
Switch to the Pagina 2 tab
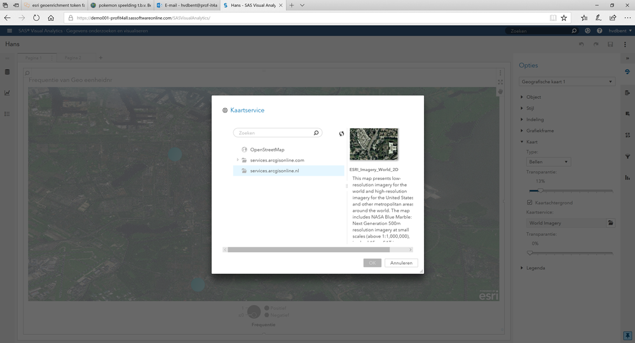73,58
